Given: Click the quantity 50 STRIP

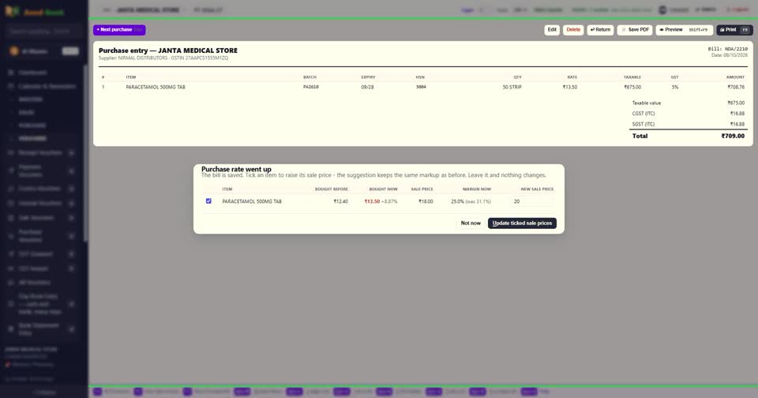Looking at the screenshot, I should pyautogui.click(x=512, y=88).
